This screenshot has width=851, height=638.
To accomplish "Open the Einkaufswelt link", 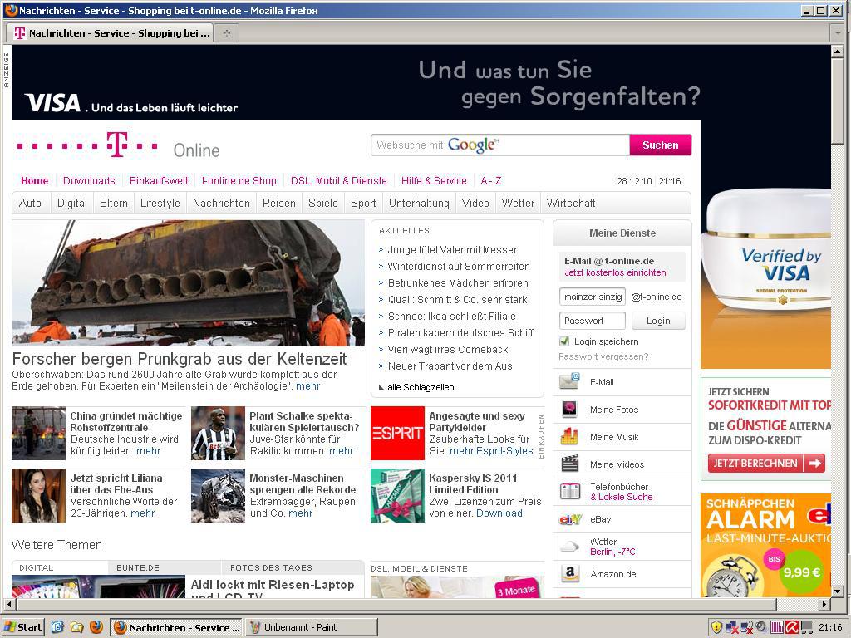I will (159, 180).
